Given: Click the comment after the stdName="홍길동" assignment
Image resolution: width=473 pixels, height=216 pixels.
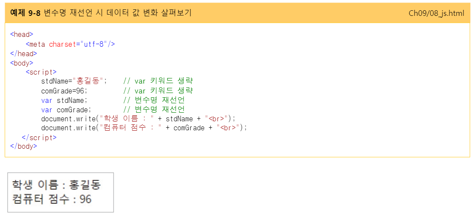Looking at the screenshot, I should (159, 81).
